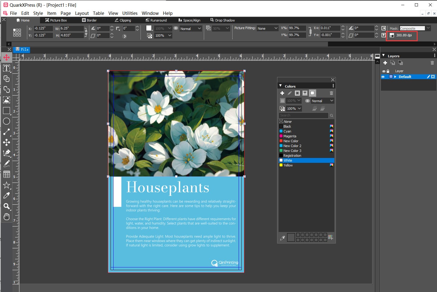The image size is (437, 292).
Task: Click the reference point grid selector
Action: pos(17,32)
